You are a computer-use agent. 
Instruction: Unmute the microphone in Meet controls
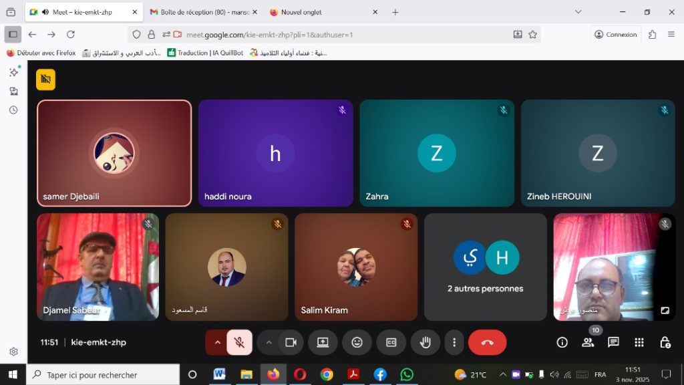click(x=239, y=342)
